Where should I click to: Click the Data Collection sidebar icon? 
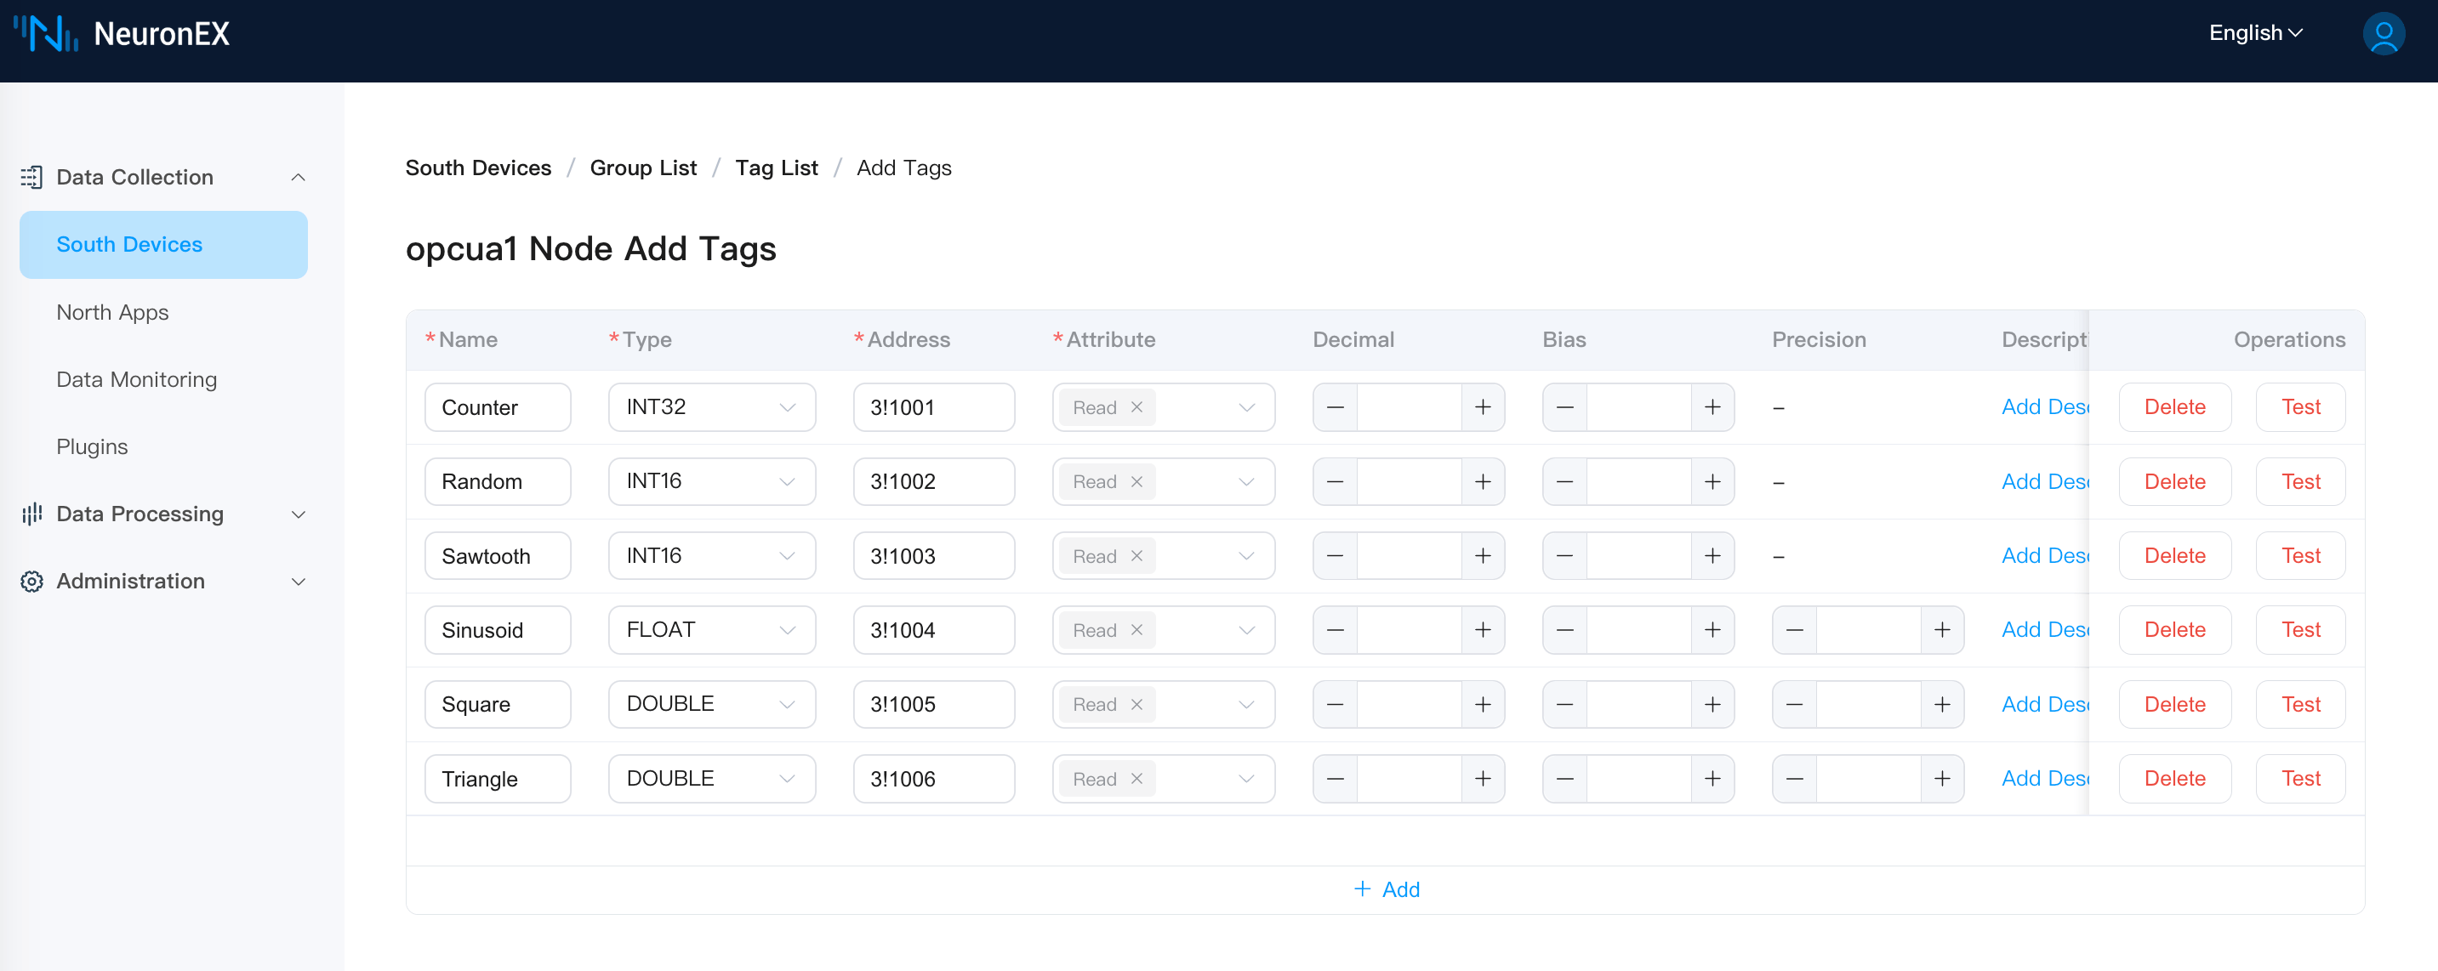[31, 177]
